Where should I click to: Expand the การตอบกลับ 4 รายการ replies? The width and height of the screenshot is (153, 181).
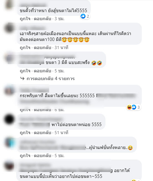click(51, 79)
